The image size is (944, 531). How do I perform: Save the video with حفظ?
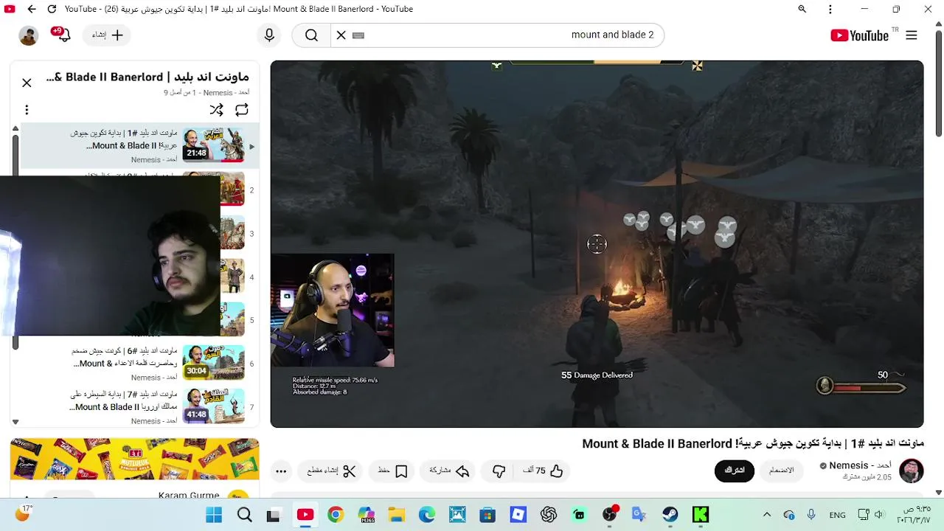point(393,471)
